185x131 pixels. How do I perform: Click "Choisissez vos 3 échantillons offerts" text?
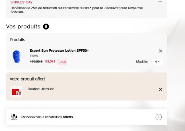[47, 117]
